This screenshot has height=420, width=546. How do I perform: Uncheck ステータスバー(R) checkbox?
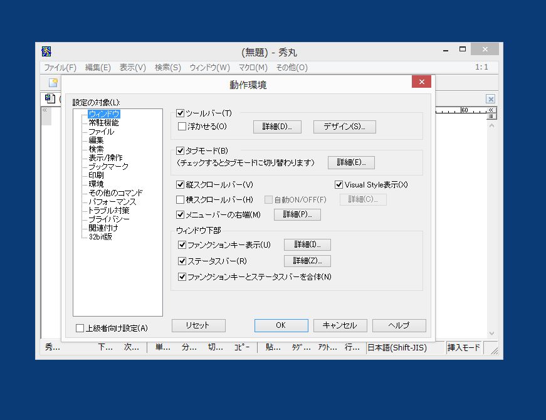pyautogui.click(x=182, y=261)
